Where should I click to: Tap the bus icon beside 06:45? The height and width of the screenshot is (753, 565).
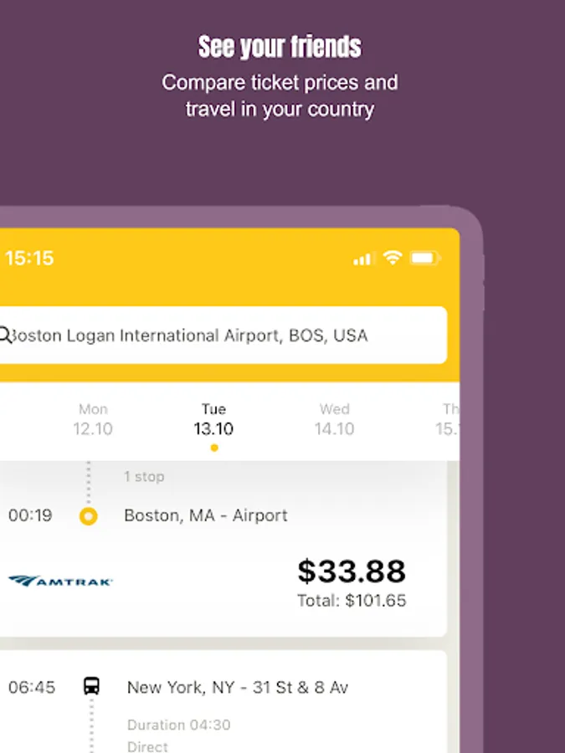pyautogui.click(x=91, y=686)
